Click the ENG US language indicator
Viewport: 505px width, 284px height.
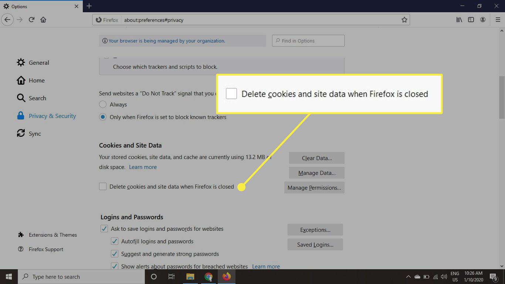pyautogui.click(x=455, y=277)
